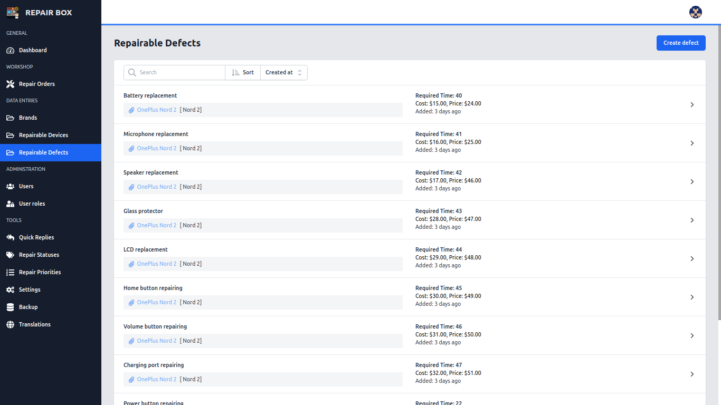Open the Speaker replacement row chevron

pos(692,181)
